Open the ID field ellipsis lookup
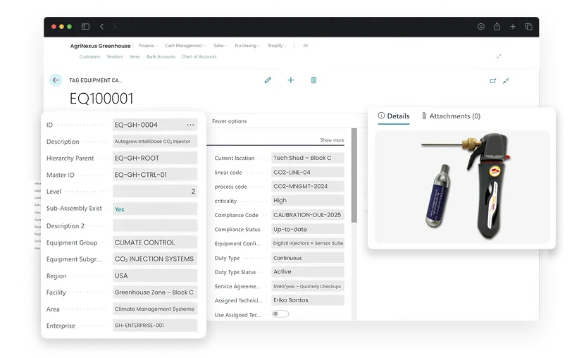The height and width of the screenshot is (358, 572). pyautogui.click(x=190, y=125)
